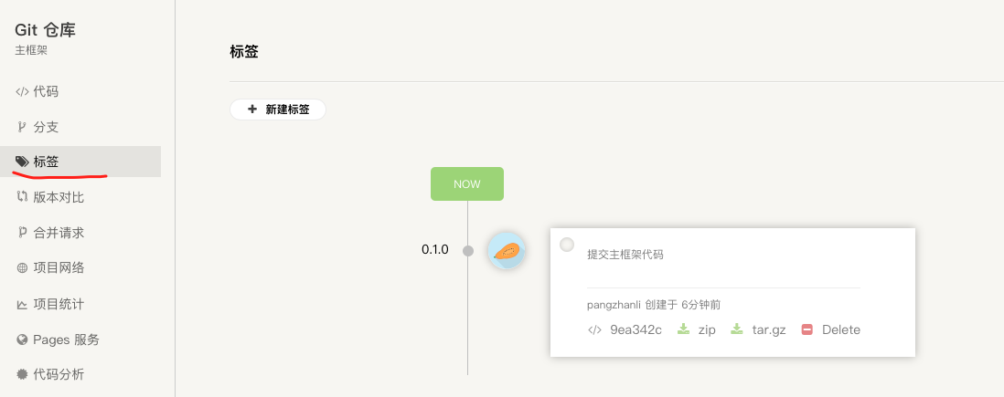Click the gear icon beside 代码分析
Screen dimensions: 1004x397
[x=22, y=374]
